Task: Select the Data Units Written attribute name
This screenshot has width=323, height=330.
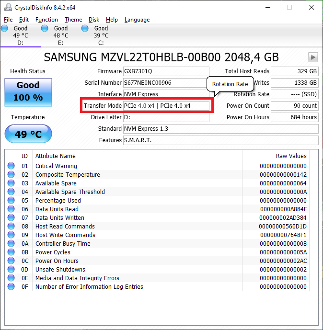Action: [x=60, y=218]
